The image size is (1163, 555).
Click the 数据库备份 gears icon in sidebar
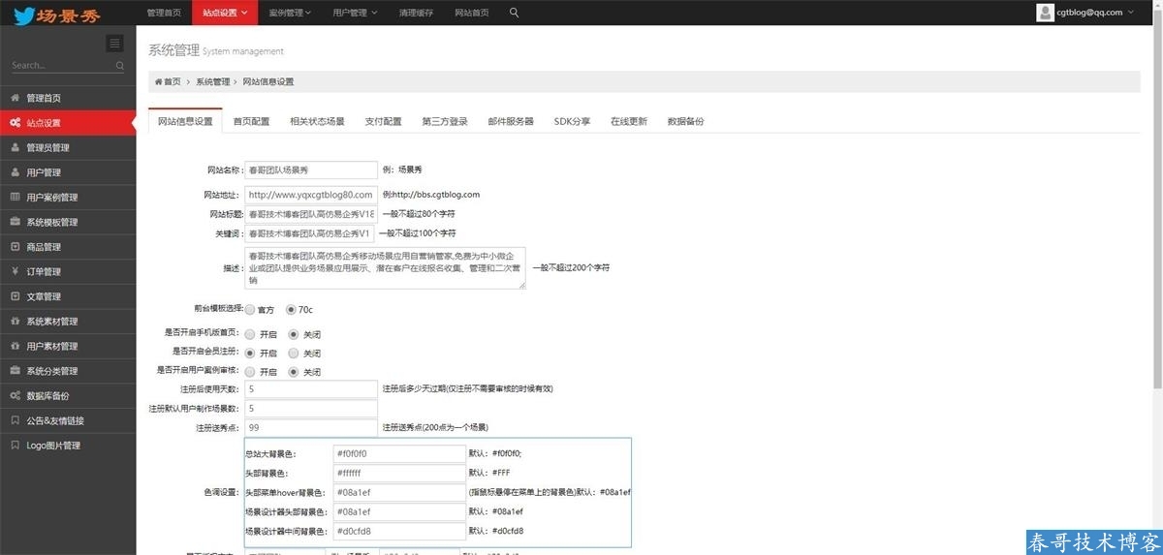click(16, 396)
